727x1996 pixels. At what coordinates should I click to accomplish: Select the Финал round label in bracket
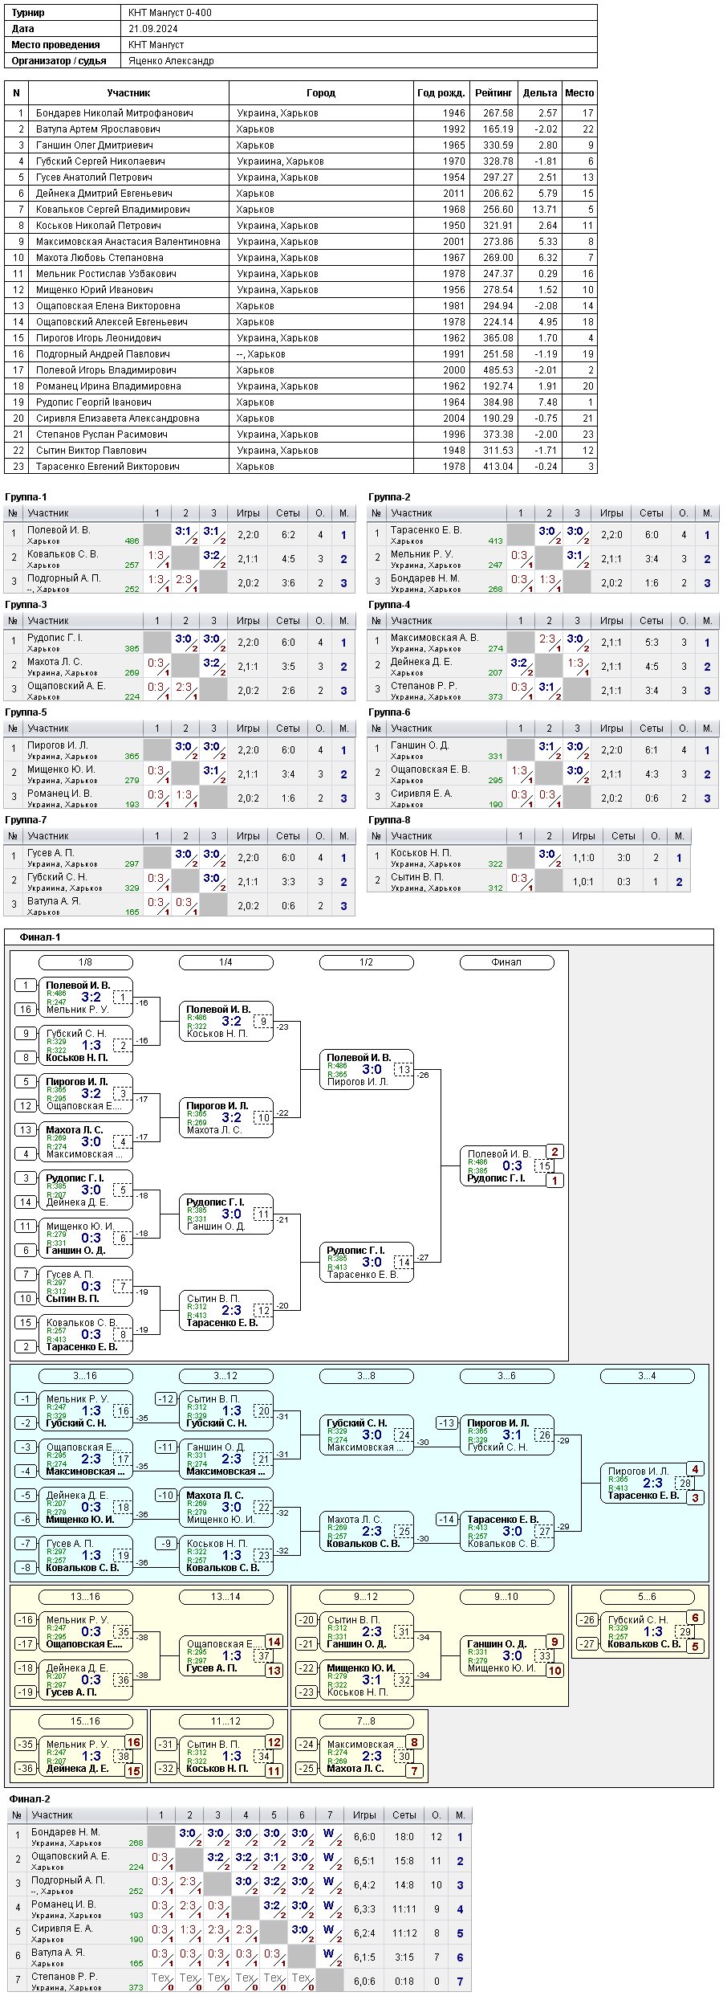[x=506, y=962]
